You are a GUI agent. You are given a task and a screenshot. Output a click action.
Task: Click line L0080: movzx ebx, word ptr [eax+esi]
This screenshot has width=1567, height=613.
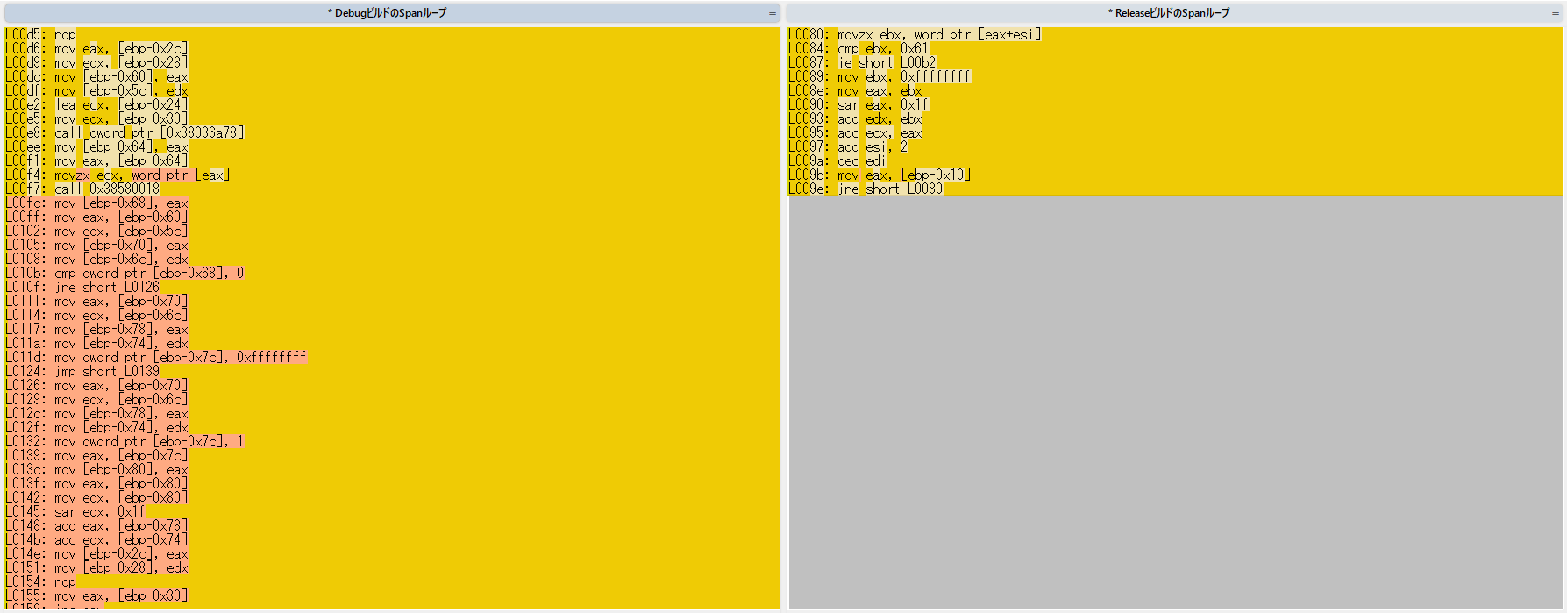pos(915,35)
